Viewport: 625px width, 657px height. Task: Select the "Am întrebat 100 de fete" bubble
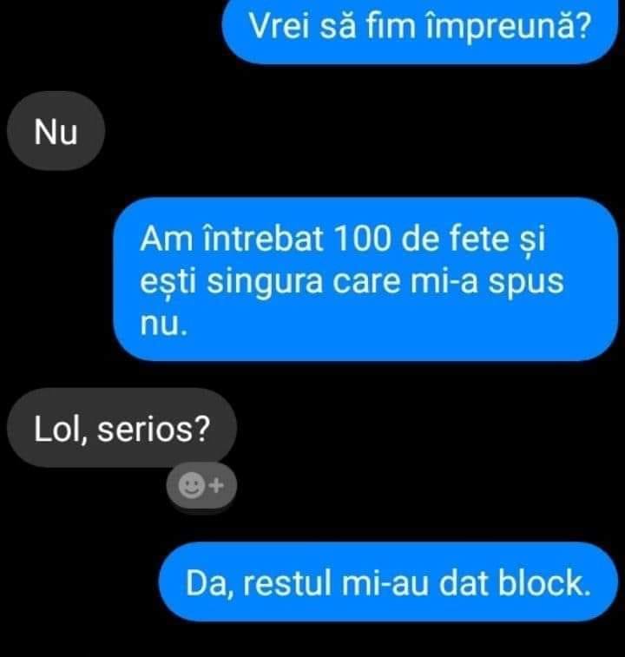pos(365,279)
